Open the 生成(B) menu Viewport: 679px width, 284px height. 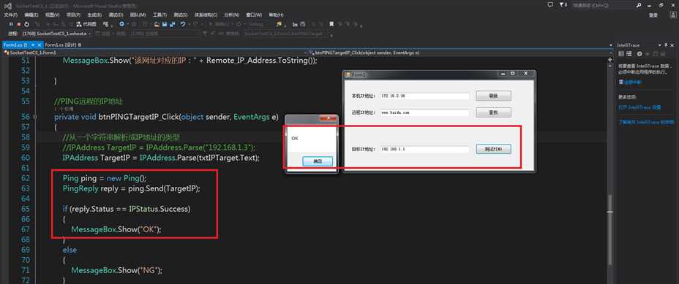(94, 15)
